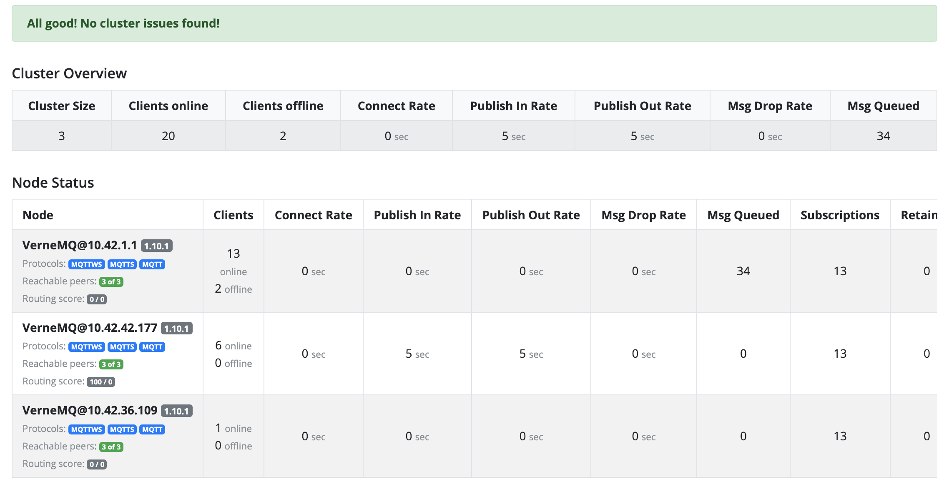
Task: Click the 100 / 0 routing score badge
Action: 101,382
